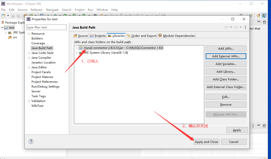Click the forward navigation arrow in Properties dialog
This screenshot has height=159, width=271.
236,27
